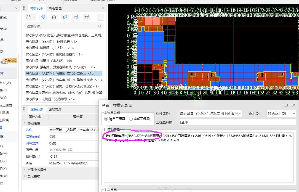
Task: Expand the 土建业务属性 group
Action: point(25,170)
